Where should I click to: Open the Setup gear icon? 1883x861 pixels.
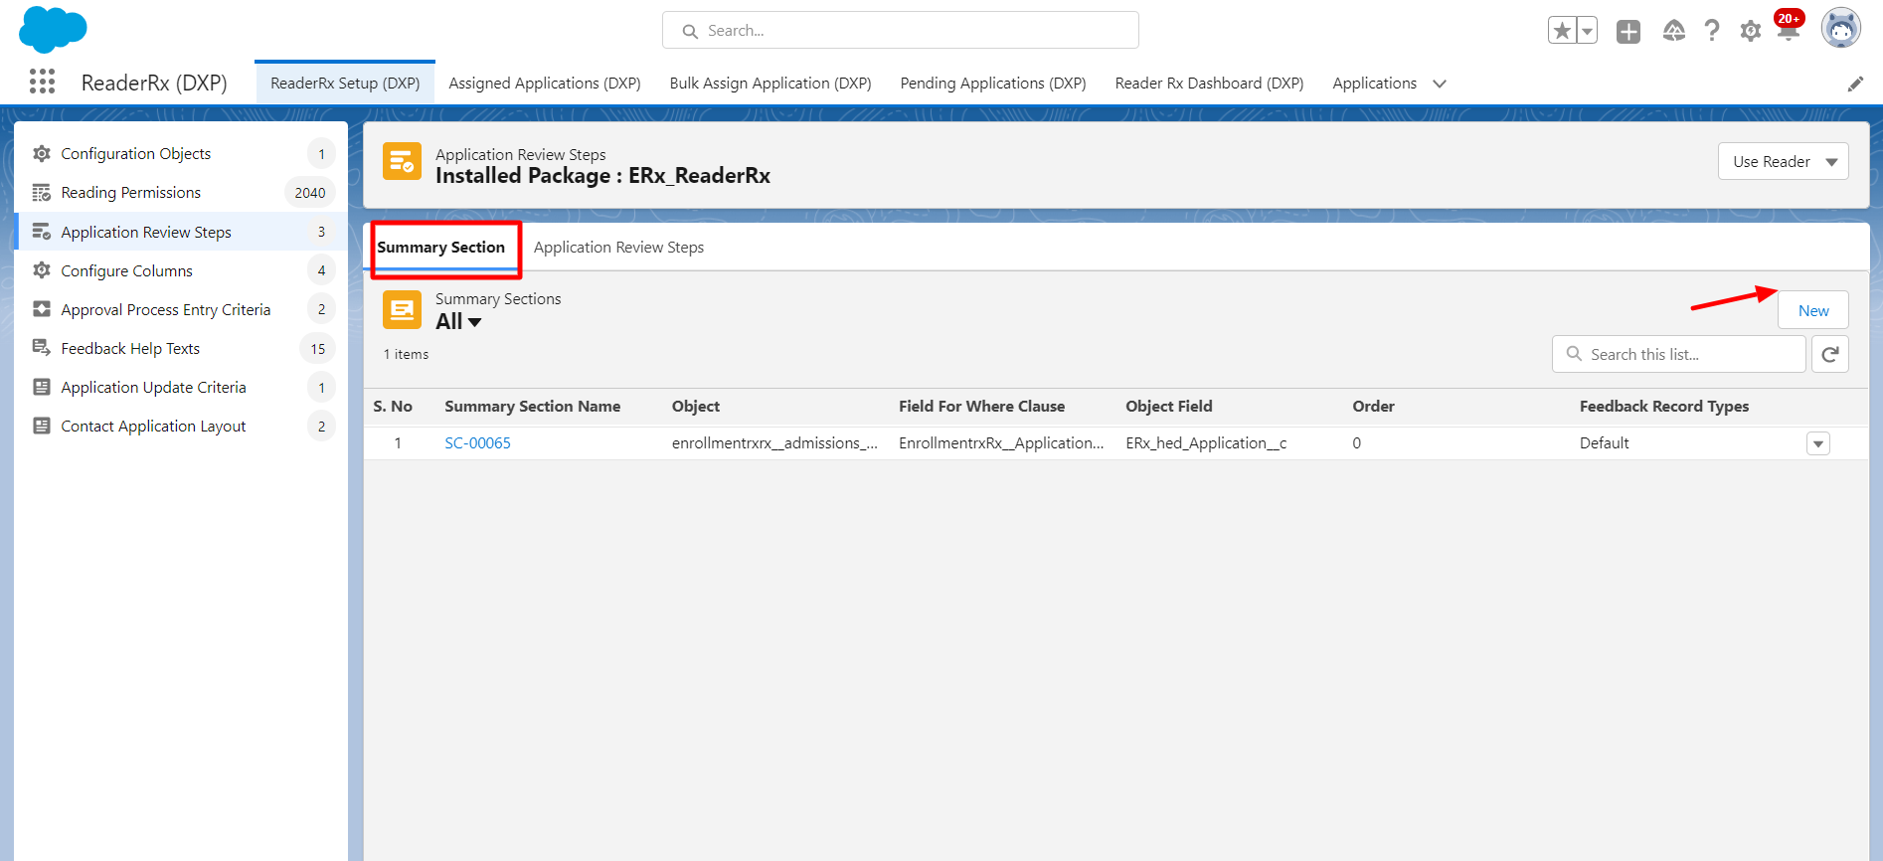pyautogui.click(x=1751, y=31)
